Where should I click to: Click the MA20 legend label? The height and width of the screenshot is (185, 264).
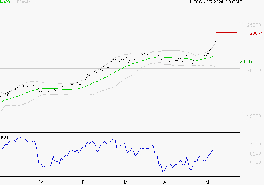coord(5,2)
